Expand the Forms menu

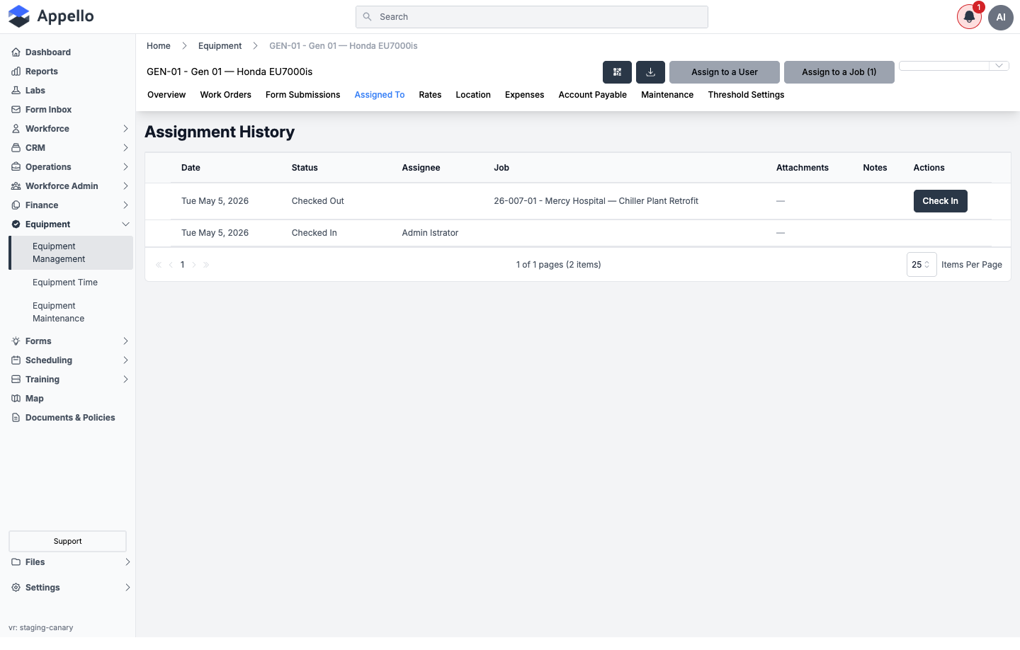(x=71, y=341)
